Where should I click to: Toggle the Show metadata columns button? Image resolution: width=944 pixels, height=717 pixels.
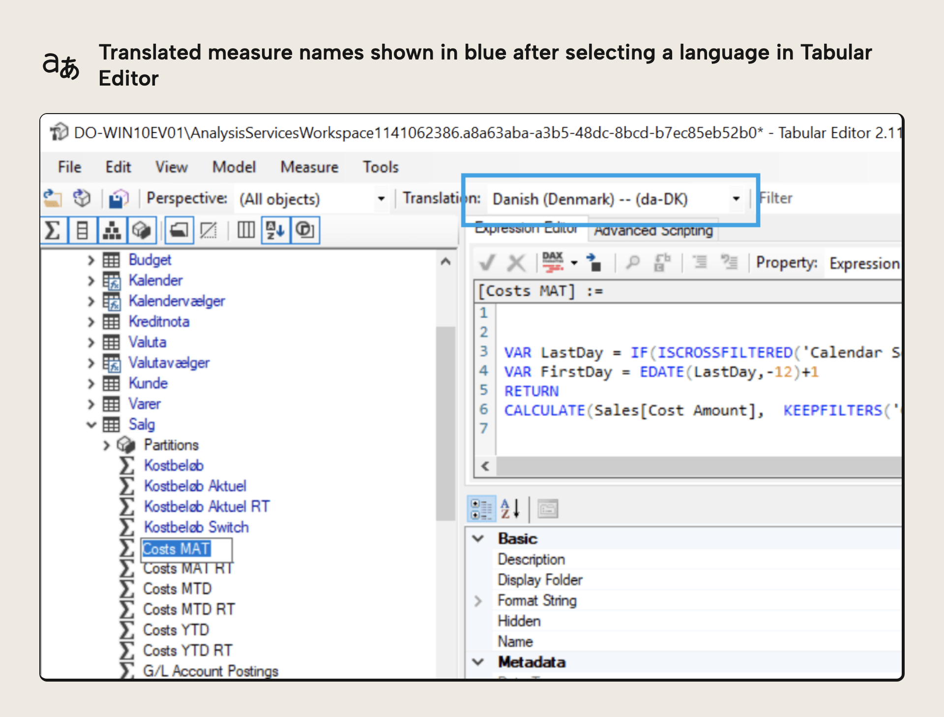point(246,230)
